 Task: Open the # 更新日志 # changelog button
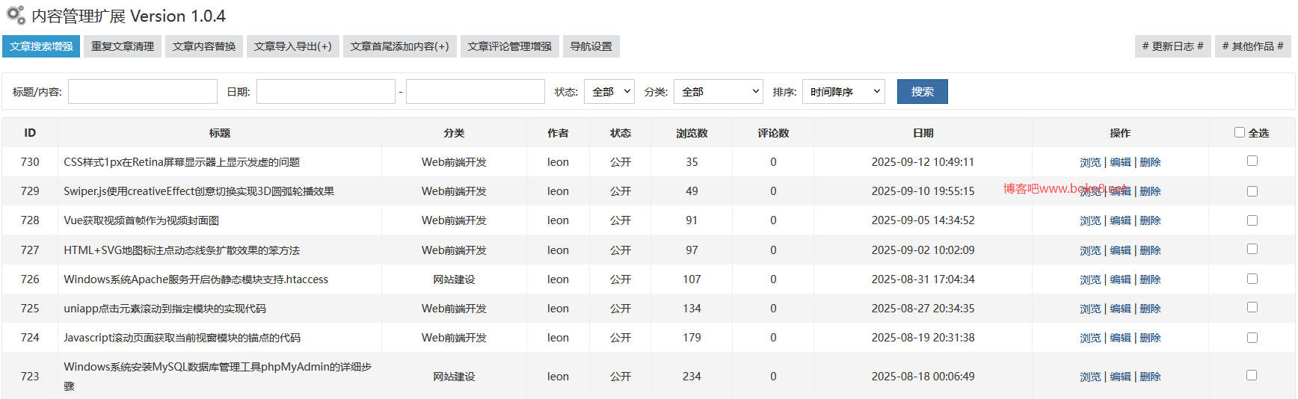pyautogui.click(x=1172, y=46)
